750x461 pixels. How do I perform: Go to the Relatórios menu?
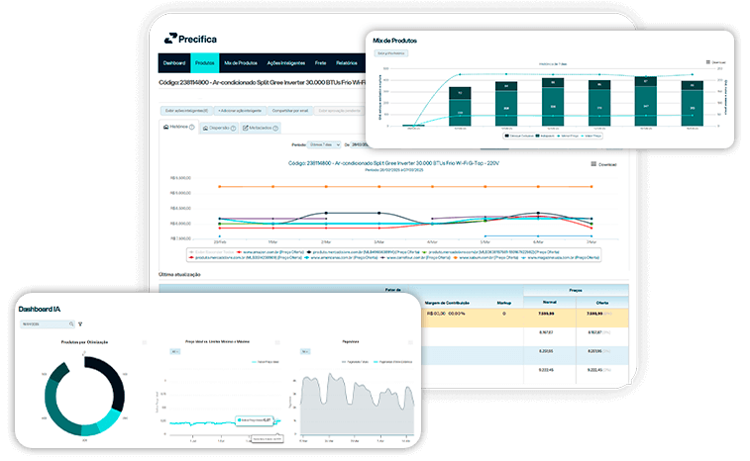pos(347,61)
